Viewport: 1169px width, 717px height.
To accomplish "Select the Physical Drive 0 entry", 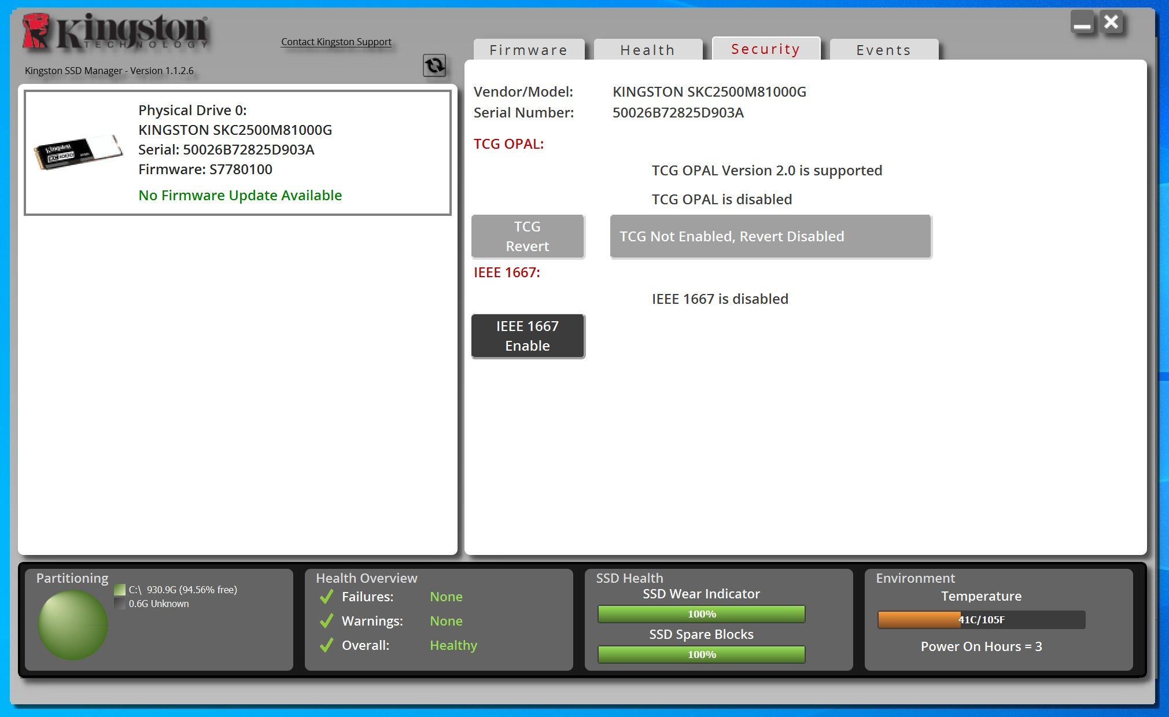I will click(237, 152).
